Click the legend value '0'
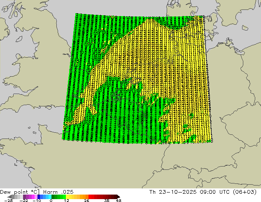 (x=51, y=200)
